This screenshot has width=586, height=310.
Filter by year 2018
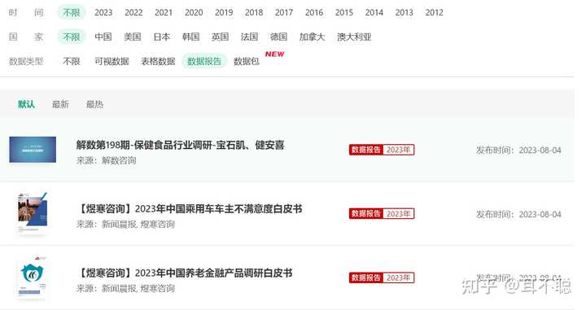[254, 12]
